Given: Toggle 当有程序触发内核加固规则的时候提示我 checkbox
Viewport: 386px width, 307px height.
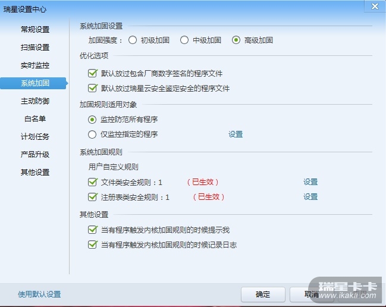Looking at the screenshot, I should [93, 230].
